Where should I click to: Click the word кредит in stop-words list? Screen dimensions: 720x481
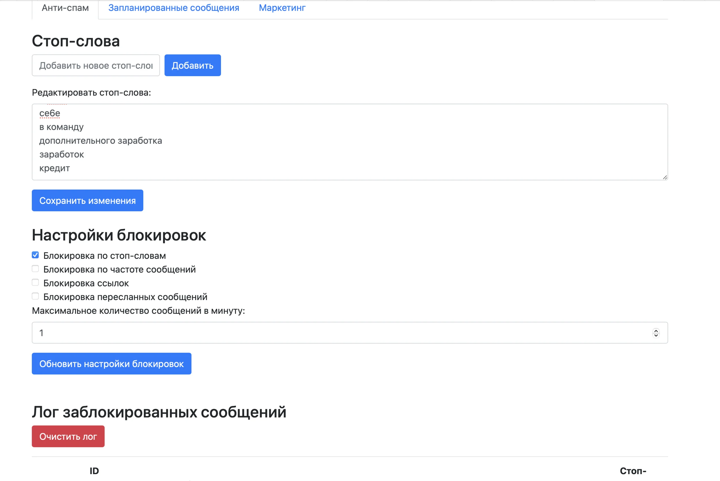pyautogui.click(x=55, y=168)
